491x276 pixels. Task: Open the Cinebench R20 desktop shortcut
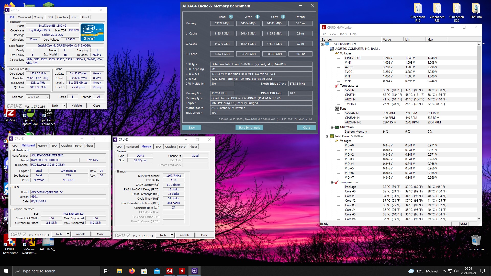tap(456, 12)
